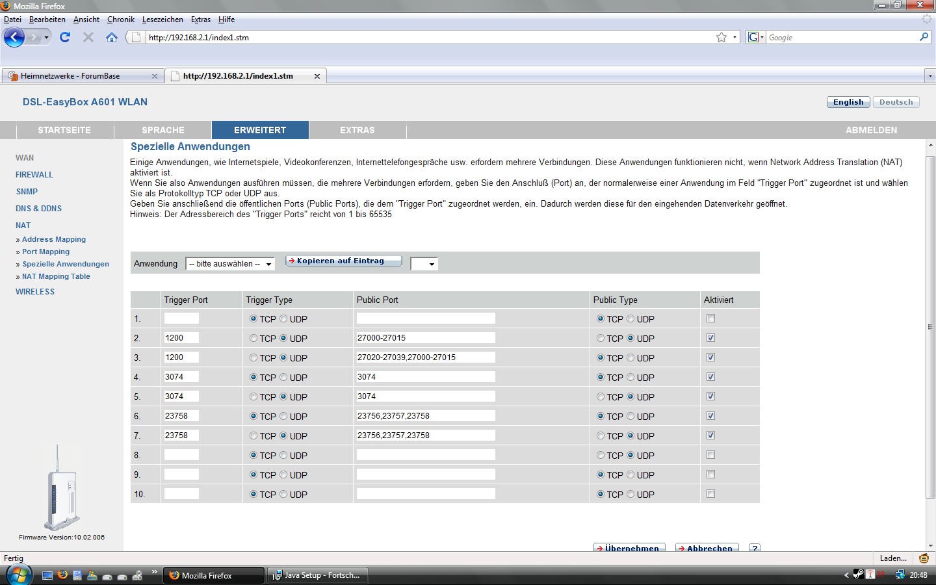Check Aktiviert checkbox for row 10
The image size is (936, 585).
[710, 494]
